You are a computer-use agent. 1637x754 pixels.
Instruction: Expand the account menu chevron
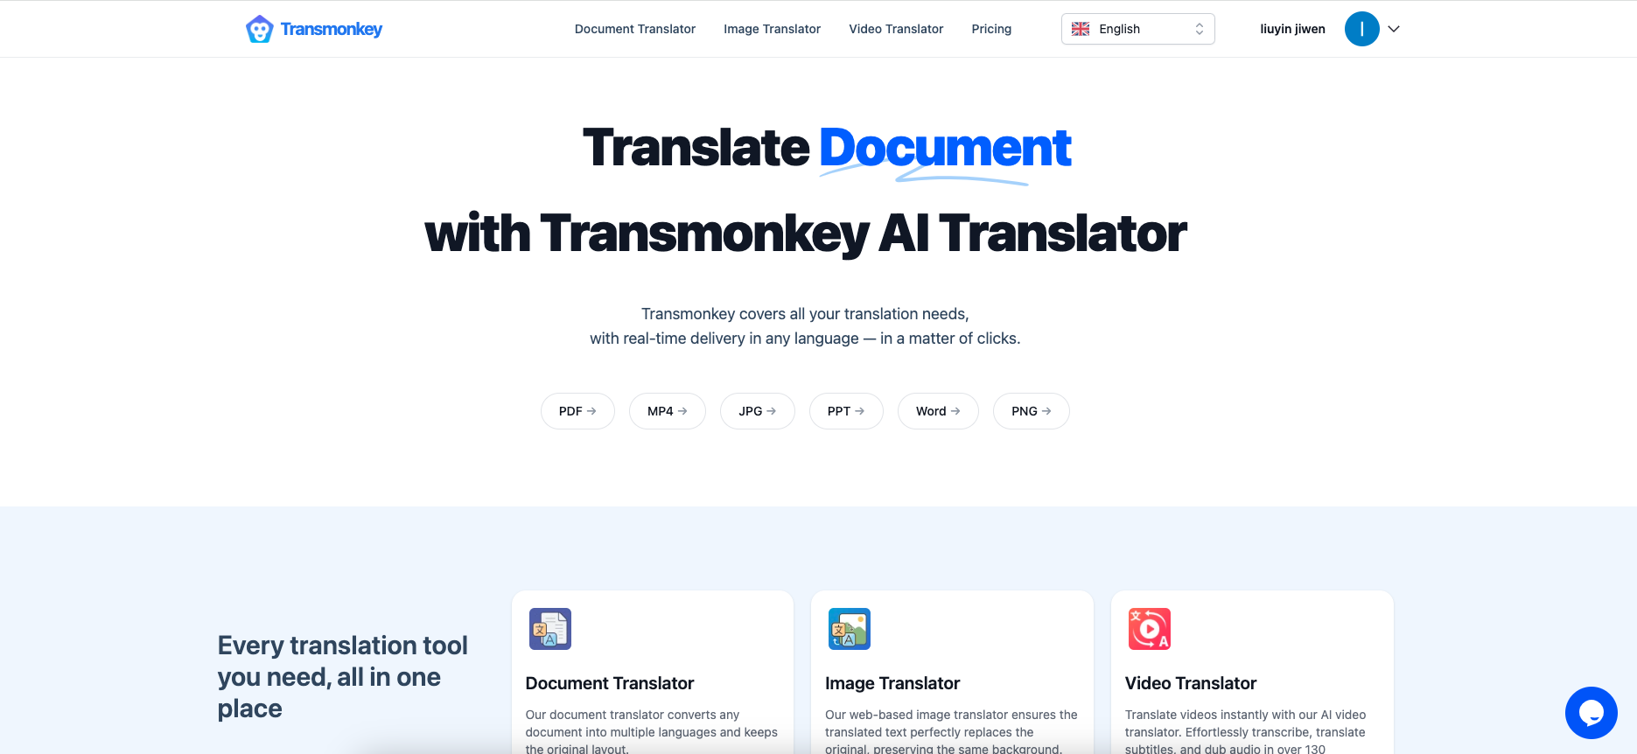click(x=1394, y=29)
